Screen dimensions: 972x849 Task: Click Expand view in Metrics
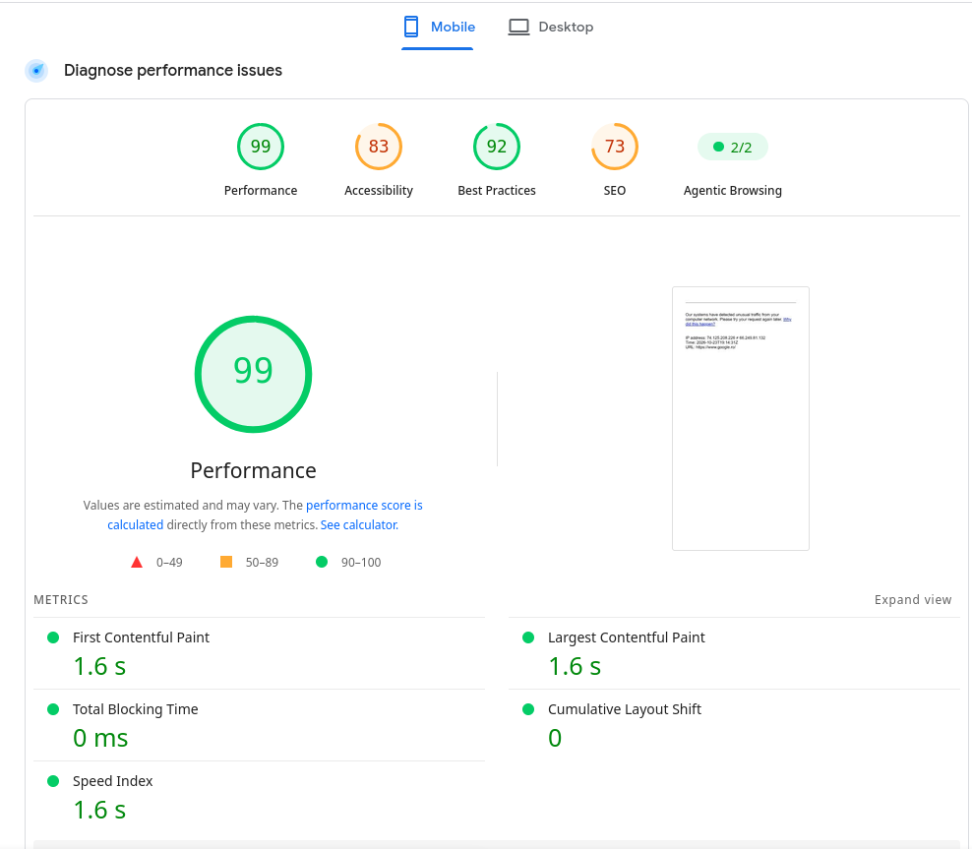[913, 600]
